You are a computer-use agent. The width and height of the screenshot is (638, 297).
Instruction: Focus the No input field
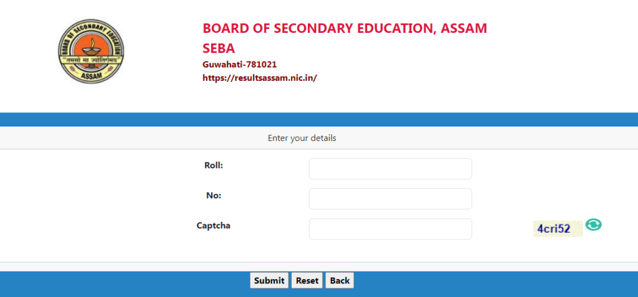(x=390, y=199)
